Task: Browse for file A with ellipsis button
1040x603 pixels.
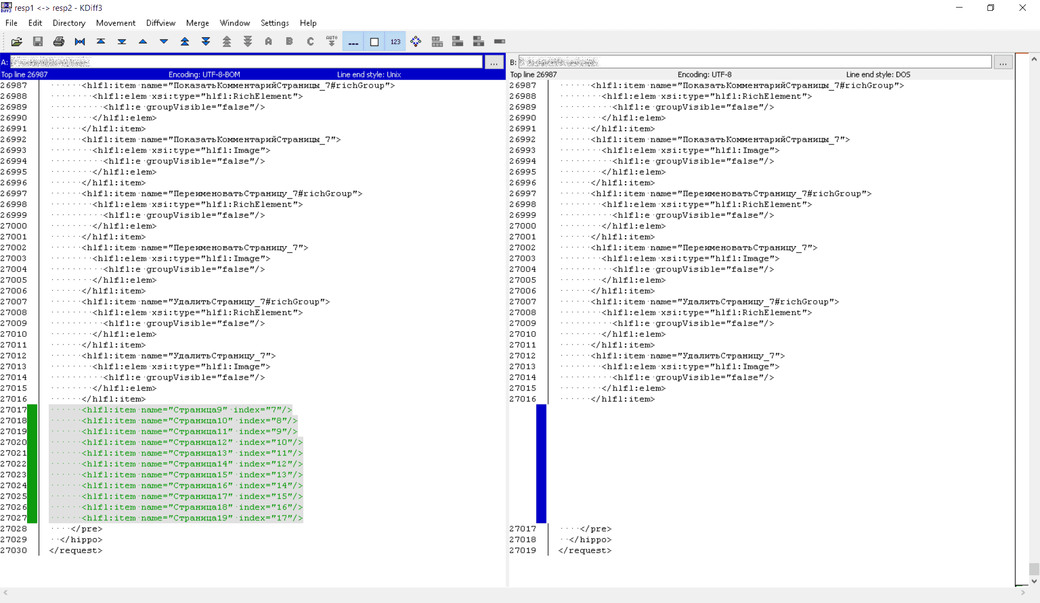Action: pos(494,63)
